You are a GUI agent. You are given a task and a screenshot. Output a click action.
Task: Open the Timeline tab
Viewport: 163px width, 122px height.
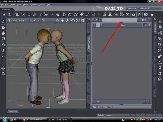pos(13,112)
